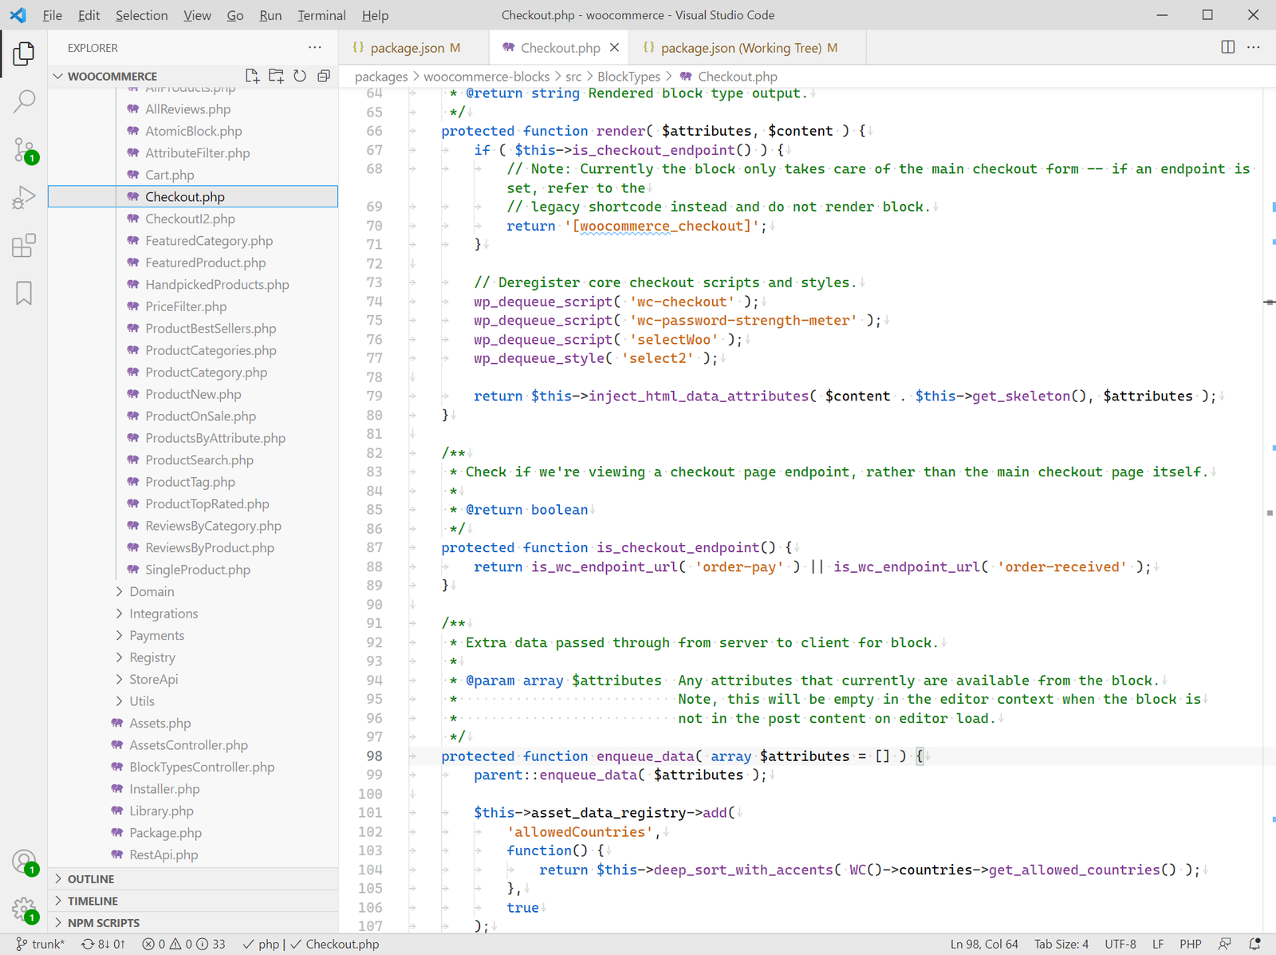Viewport: 1276px width, 955px height.
Task: Click New Folder icon in Explorer header
Action: point(276,76)
